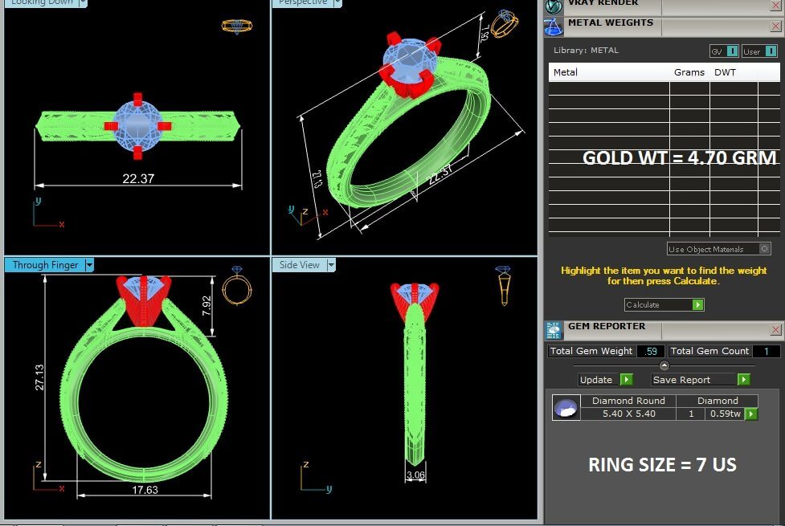785x526 pixels.
Task: Click the Metal Weights panel icon
Action: pyautogui.click(x=553, y=26)
